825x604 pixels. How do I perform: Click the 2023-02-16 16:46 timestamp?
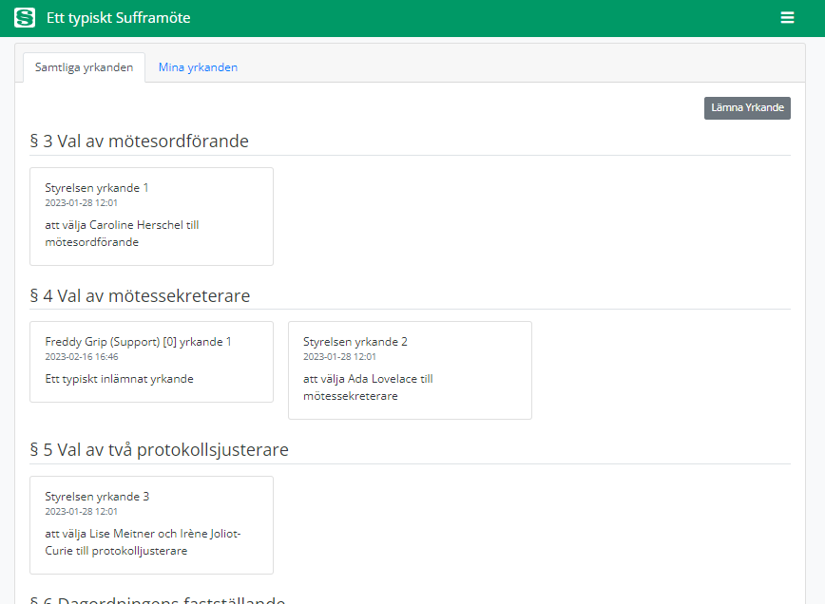pyautogui.click(x=82, y=357)
